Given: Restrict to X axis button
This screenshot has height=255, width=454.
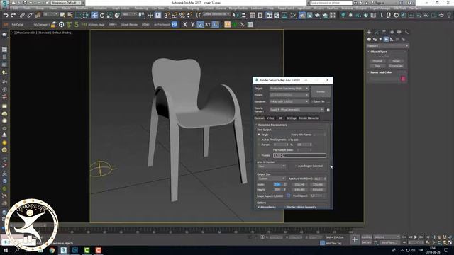Looking at the screenshot, I should click(185, 25).
